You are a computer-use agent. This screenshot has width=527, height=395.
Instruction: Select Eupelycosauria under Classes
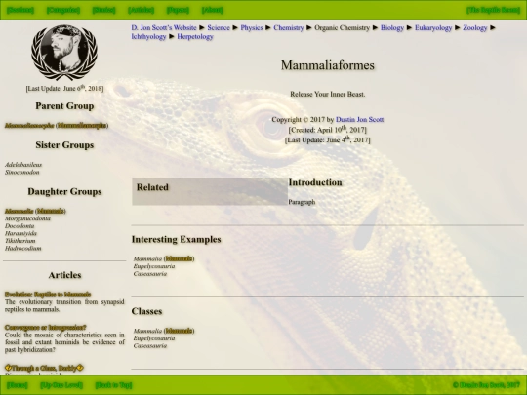click(154, 338)
